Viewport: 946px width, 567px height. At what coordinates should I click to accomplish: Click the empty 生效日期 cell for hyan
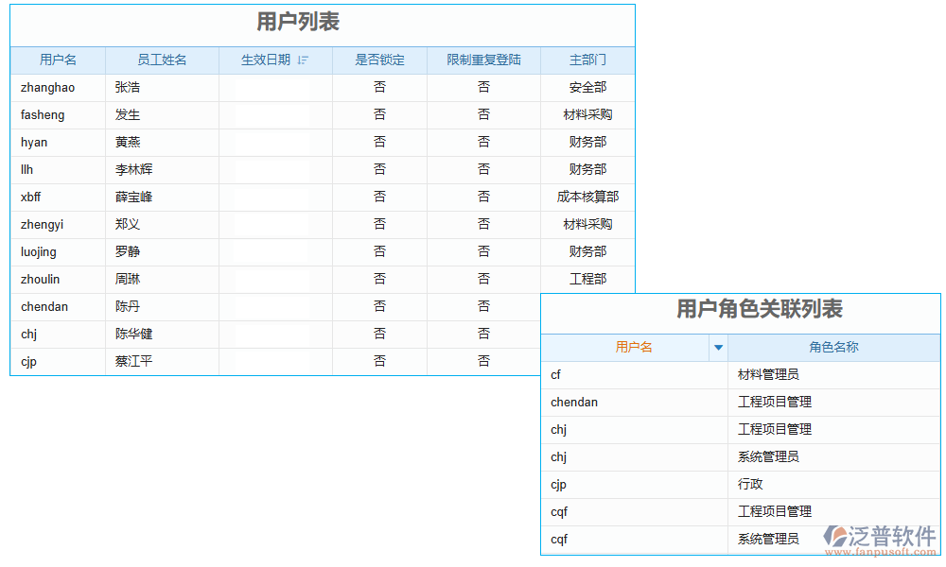274,142
